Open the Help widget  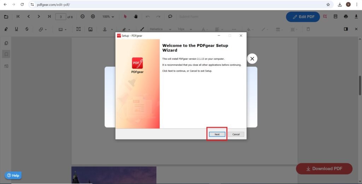pyautogui.click(x=13, y=175)
